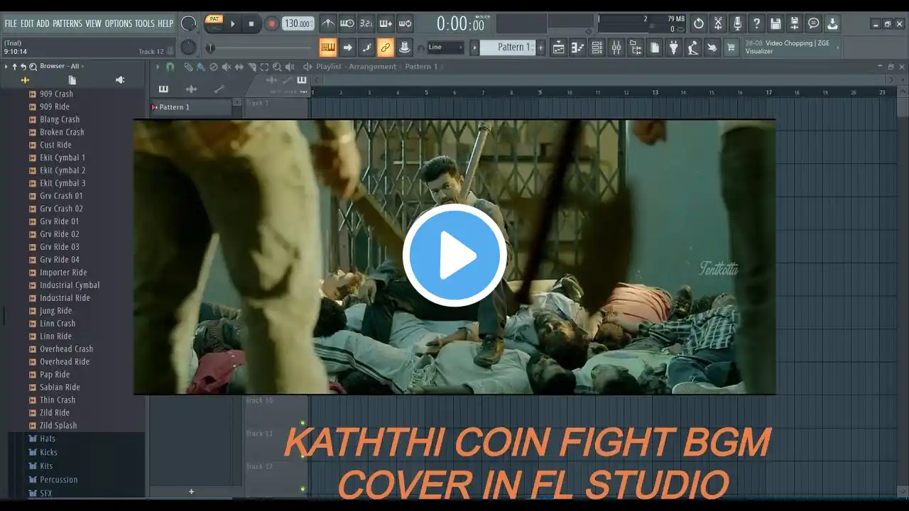Toggle typing keyboard to piano icon
The width and height of the screenshot is (909, 511).
[328, 48]
